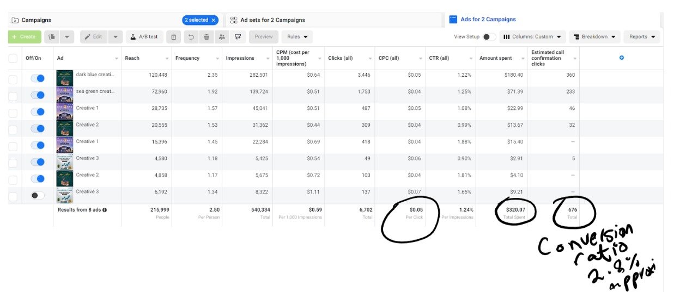Image resolution: width=674 pixels, height=292 pixels.
Task: Click the blue plus add-column icon
Action: click(x=621, y=58)
